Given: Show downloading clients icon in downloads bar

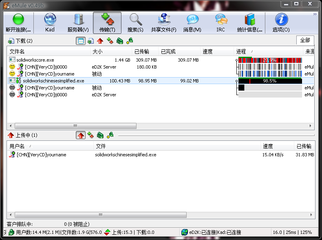Looking at the screenshot, I should pyautogui.click(x=110, y=41).
